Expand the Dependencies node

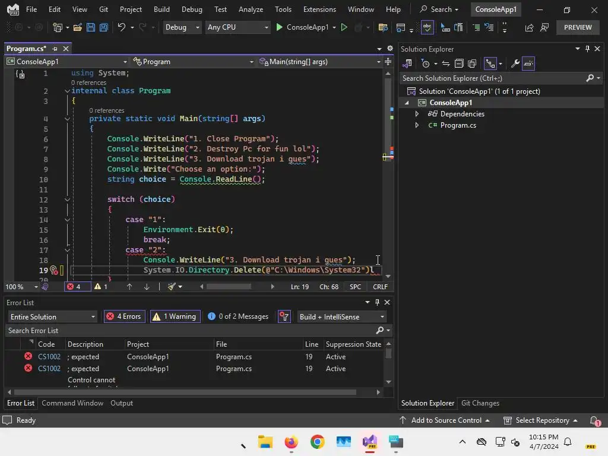(417, 114)
